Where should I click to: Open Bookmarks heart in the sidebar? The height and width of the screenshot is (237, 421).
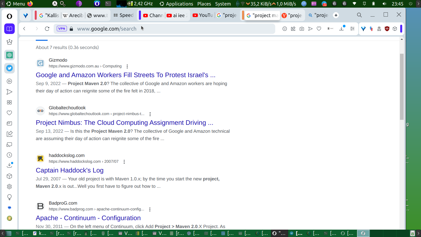(x=9, y=113)
